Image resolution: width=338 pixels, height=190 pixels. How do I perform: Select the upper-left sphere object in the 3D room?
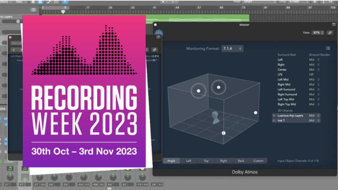tap(198, 91)
